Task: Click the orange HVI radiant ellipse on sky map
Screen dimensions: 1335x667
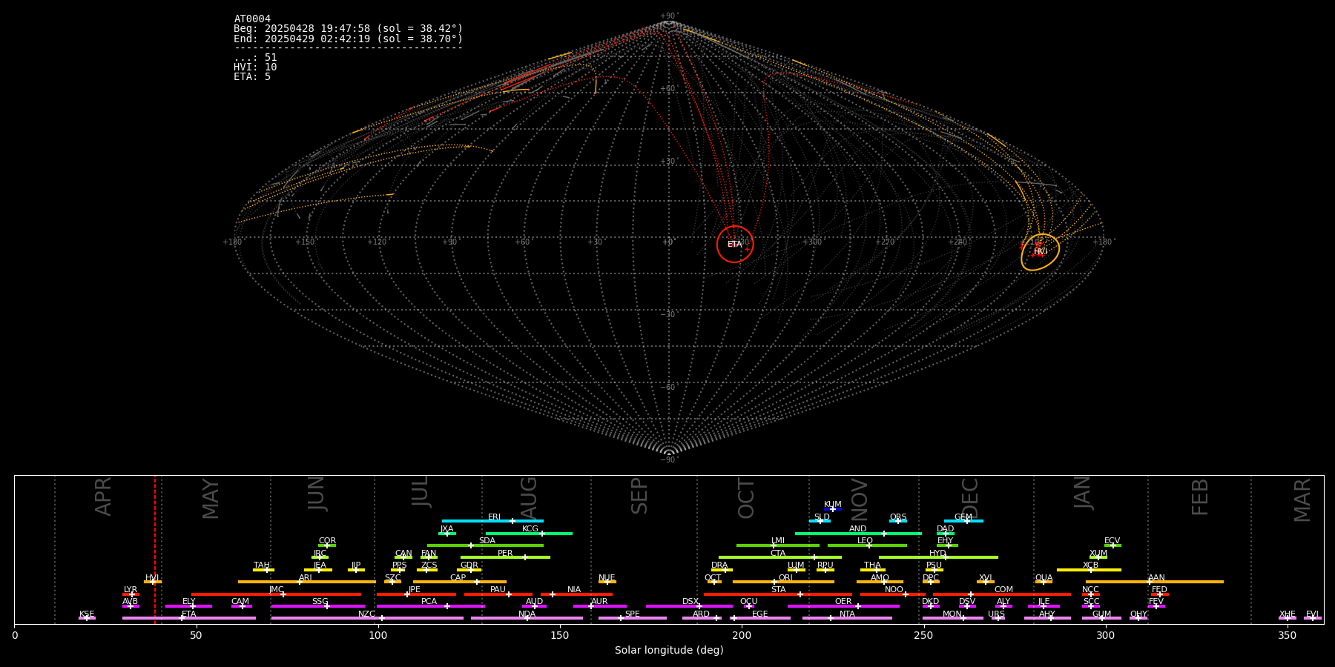Action: (1041, 252)
